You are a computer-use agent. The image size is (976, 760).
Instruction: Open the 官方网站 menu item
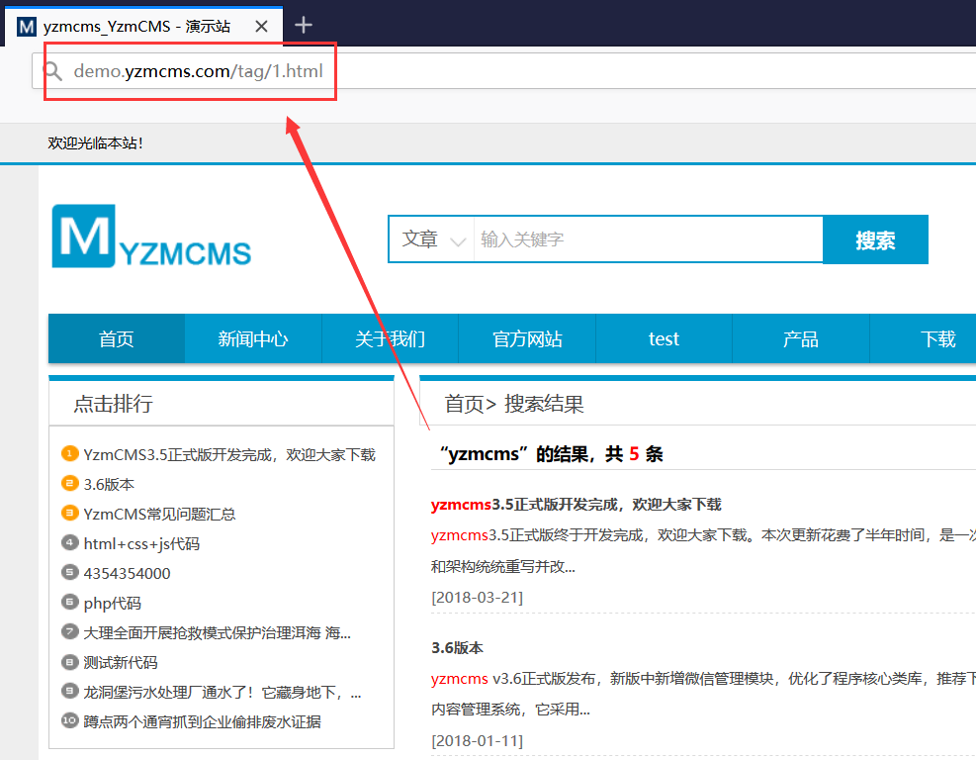[x=527, y=338]
